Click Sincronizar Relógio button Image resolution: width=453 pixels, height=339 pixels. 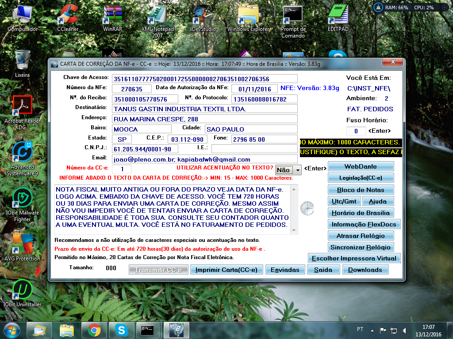(361, 247)
